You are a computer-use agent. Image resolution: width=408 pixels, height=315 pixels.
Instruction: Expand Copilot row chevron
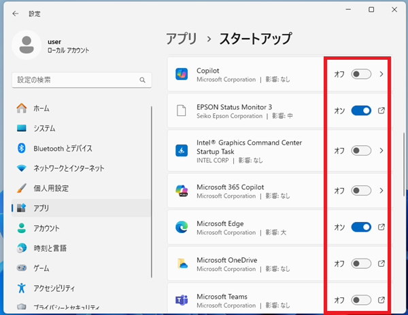tap(381, 74)
